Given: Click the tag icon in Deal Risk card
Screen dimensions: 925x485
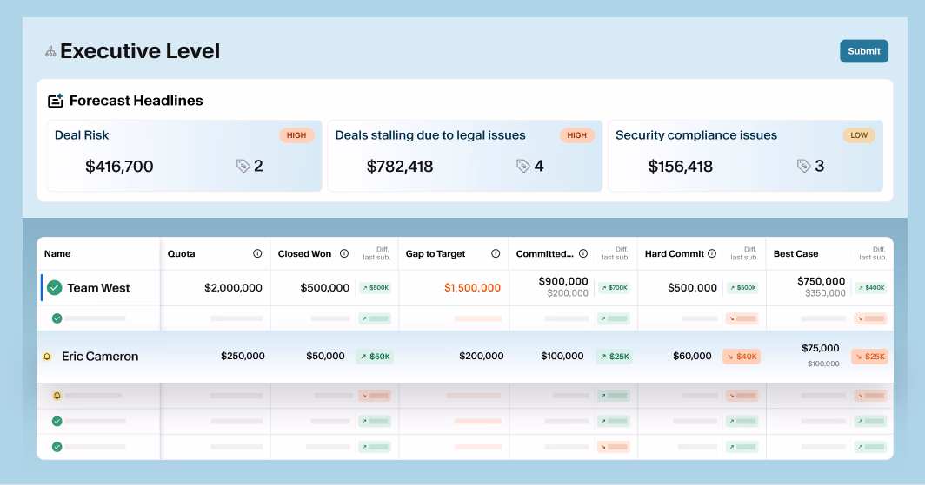Looking at the screenshot, I should (x=243, y=166).
